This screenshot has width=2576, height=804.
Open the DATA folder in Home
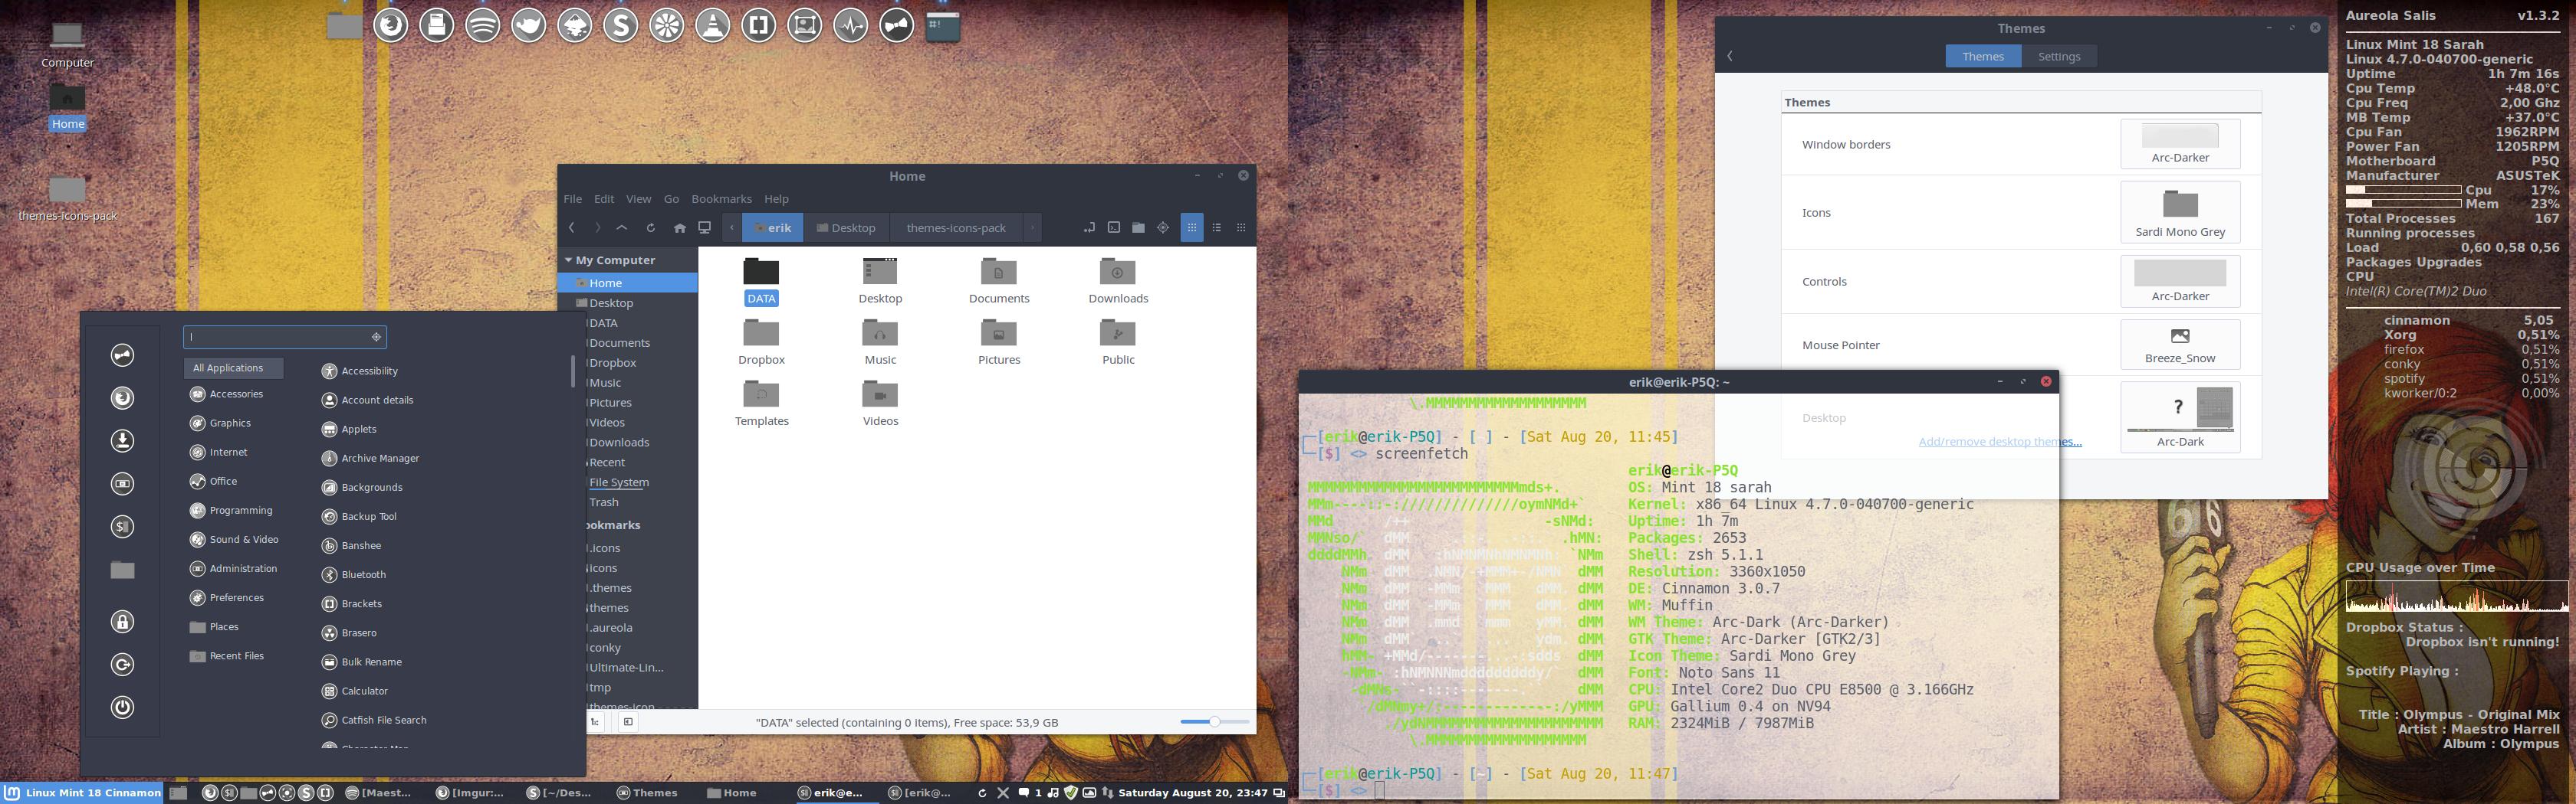[761, 281]
